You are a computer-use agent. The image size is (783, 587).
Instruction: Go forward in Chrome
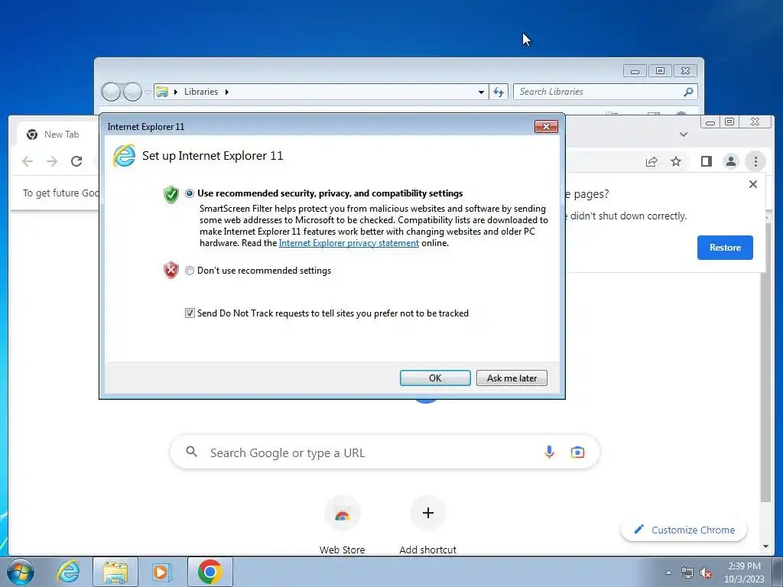coord(52,161)
